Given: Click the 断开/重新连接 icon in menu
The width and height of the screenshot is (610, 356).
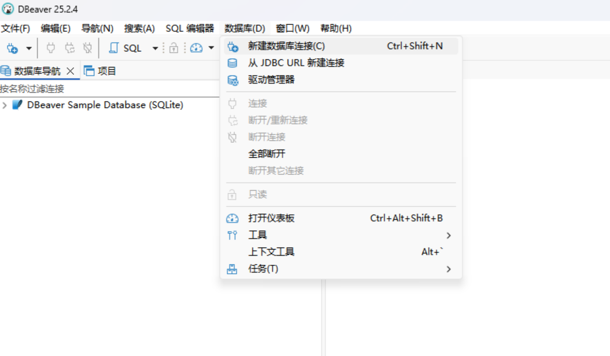Looking at the screenshot, I should click(233, 120).
